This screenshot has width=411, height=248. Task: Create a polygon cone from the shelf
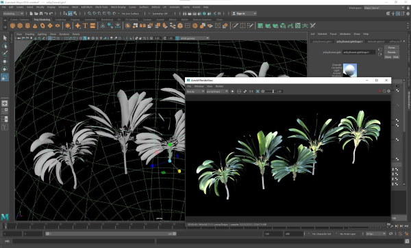35,25
